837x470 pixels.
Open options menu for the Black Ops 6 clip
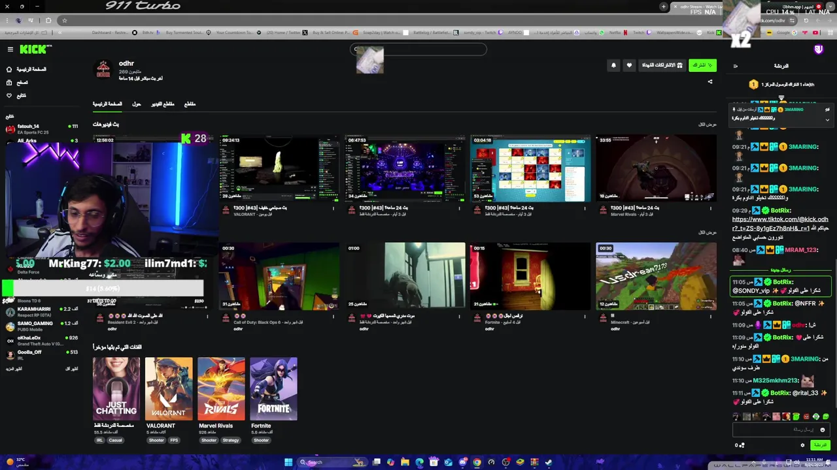tap(333, 317)
